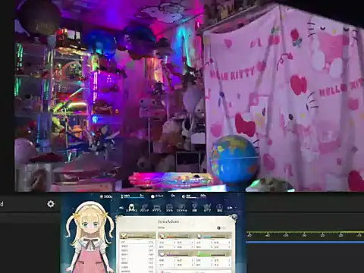Viewport: 364px width, 273px height.
Task: Click the white circle icon in the top bar
Action: [152, 196]
